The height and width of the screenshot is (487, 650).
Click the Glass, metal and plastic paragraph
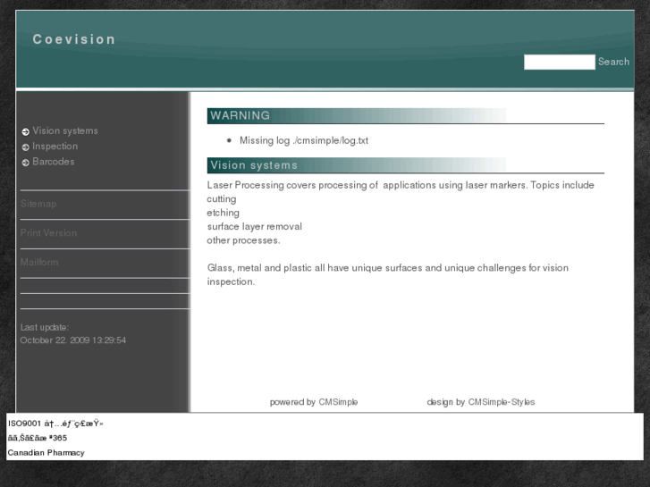coord(388,274)
